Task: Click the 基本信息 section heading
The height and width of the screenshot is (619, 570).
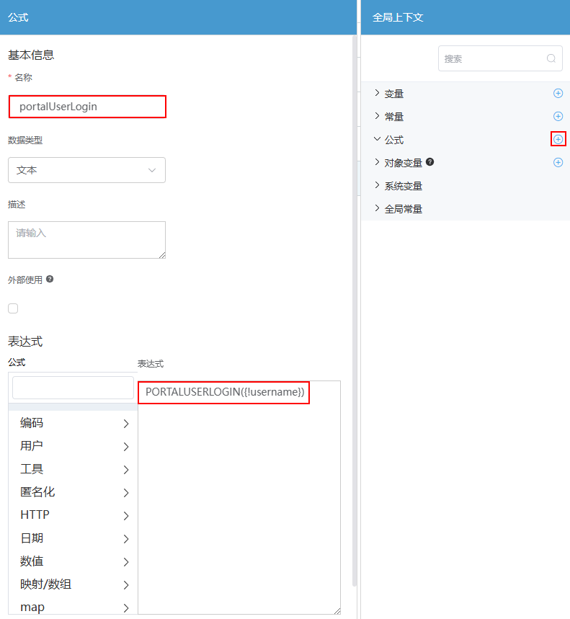Action: coord(31,55)
